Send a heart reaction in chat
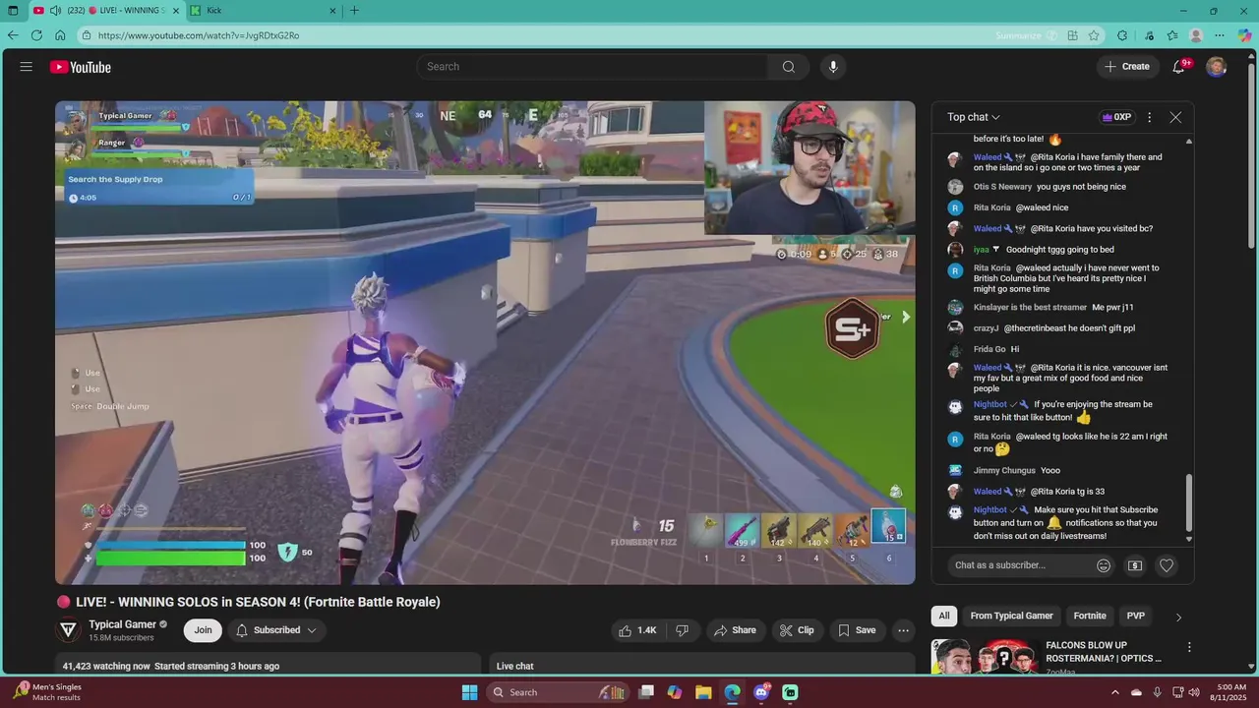This screenshot has height=708, width=1259. click(1167, 565)
